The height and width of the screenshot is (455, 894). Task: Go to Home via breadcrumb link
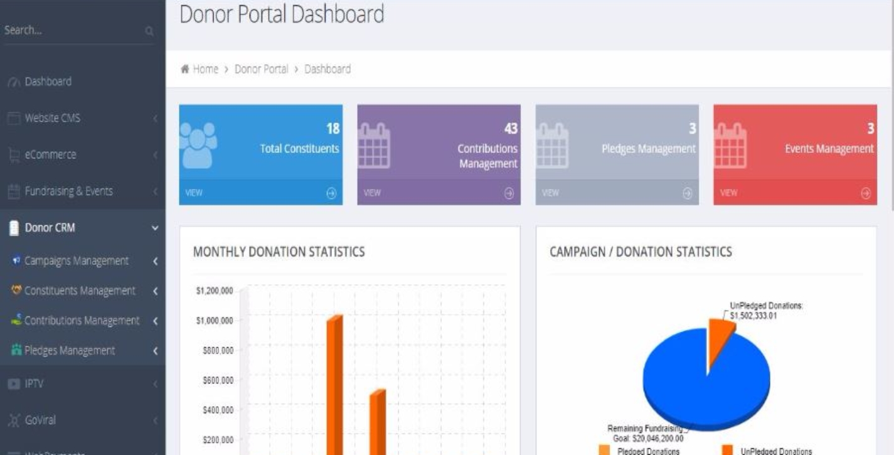point(205,70)
